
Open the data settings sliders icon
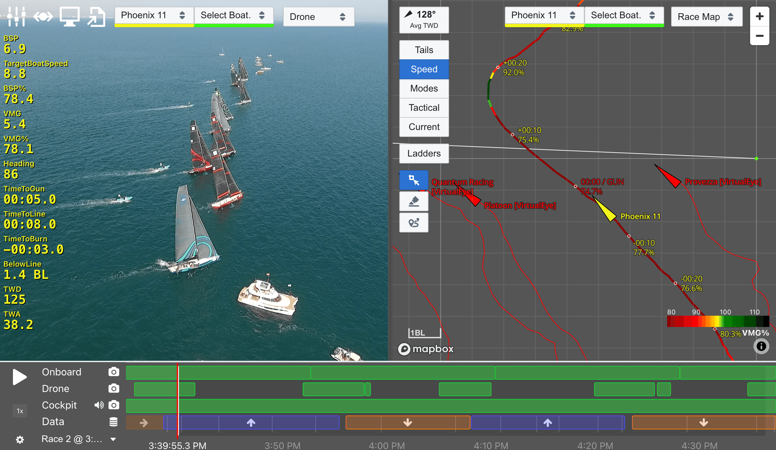[x=16, y=16]
